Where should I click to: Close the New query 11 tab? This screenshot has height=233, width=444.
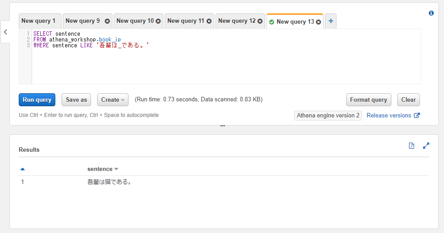209,21
